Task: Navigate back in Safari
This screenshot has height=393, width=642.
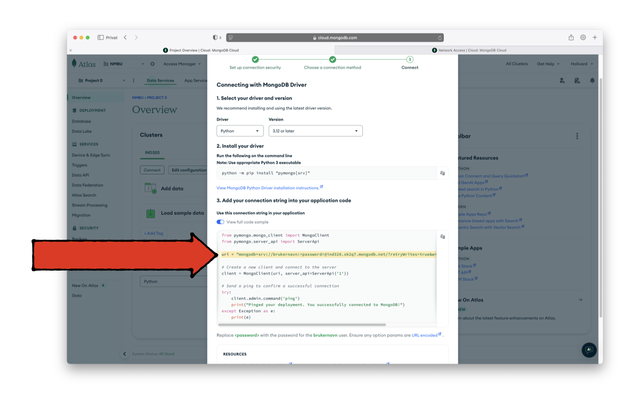Action: (125, 37)
